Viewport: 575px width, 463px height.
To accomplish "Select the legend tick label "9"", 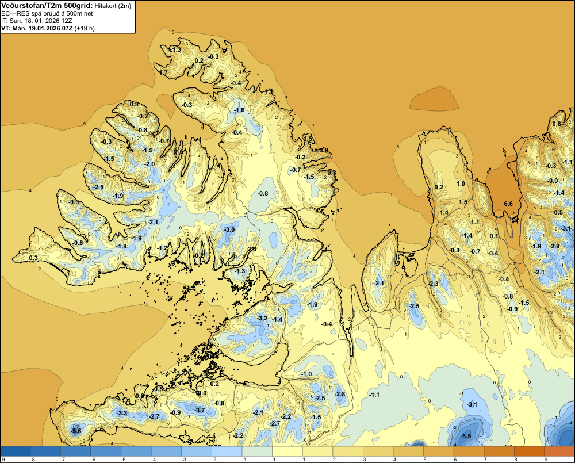I will tap(545, 460).
